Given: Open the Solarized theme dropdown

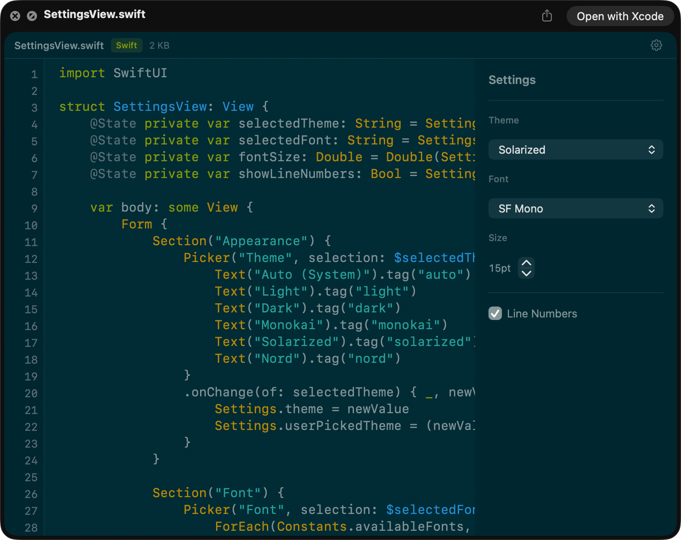Looking at the screenshot, I should coord(575,149).
